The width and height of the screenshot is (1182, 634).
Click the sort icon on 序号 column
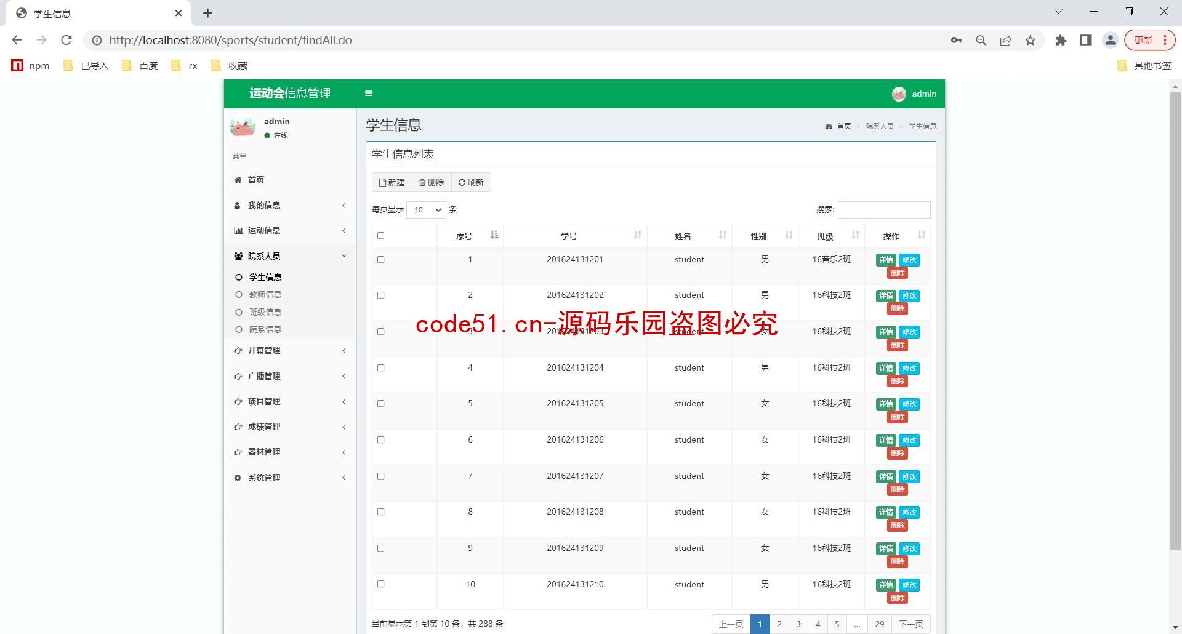tap(494, 235)
